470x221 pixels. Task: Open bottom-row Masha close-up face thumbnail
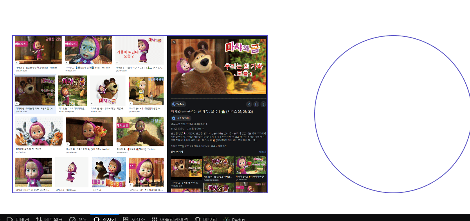[x=33, y=172]
